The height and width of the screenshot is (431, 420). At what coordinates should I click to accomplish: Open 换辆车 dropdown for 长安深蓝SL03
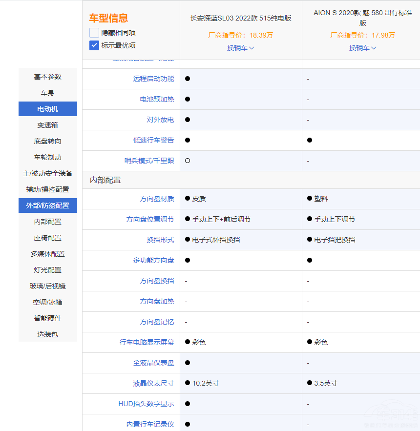pyautogui.click(x=240, y=48)
